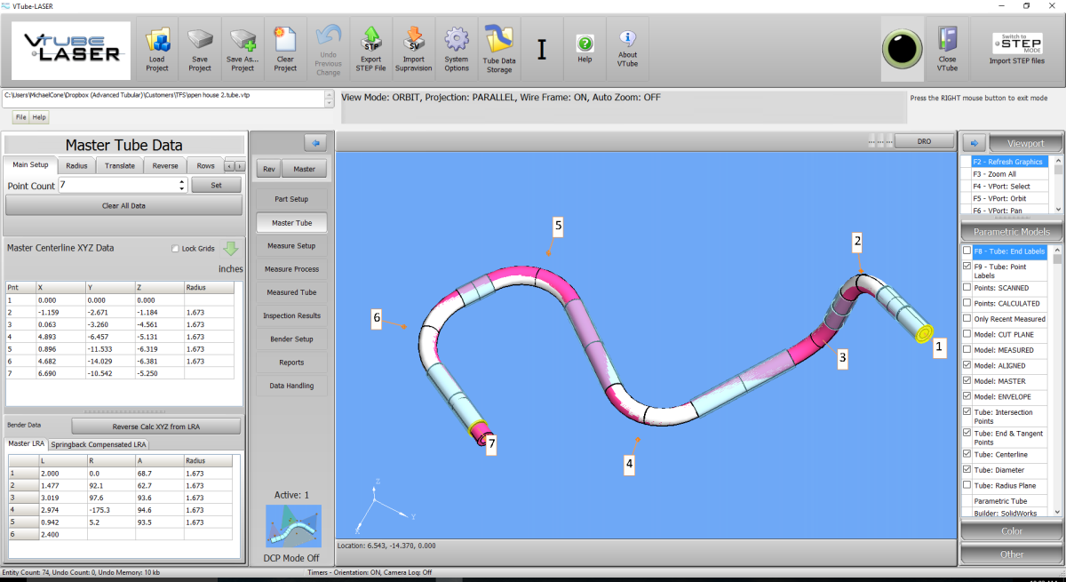Enable the Lock Grids checkbox

click(x=175, y=249)
